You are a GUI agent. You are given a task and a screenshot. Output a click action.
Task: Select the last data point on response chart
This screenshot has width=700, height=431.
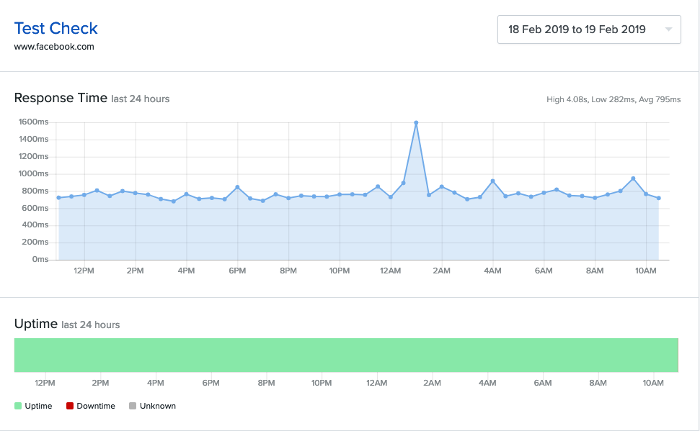pos(658,198)
